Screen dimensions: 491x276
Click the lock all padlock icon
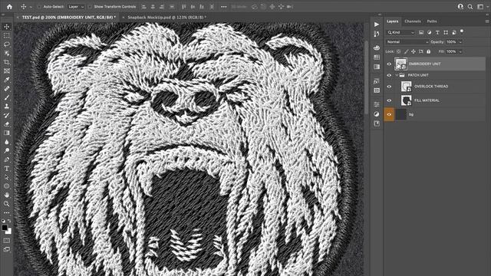(x=428, y=51)
